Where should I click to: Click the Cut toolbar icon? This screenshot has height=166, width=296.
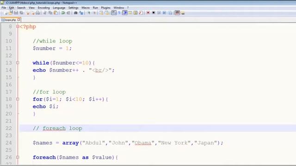click(x=45, y=13)
